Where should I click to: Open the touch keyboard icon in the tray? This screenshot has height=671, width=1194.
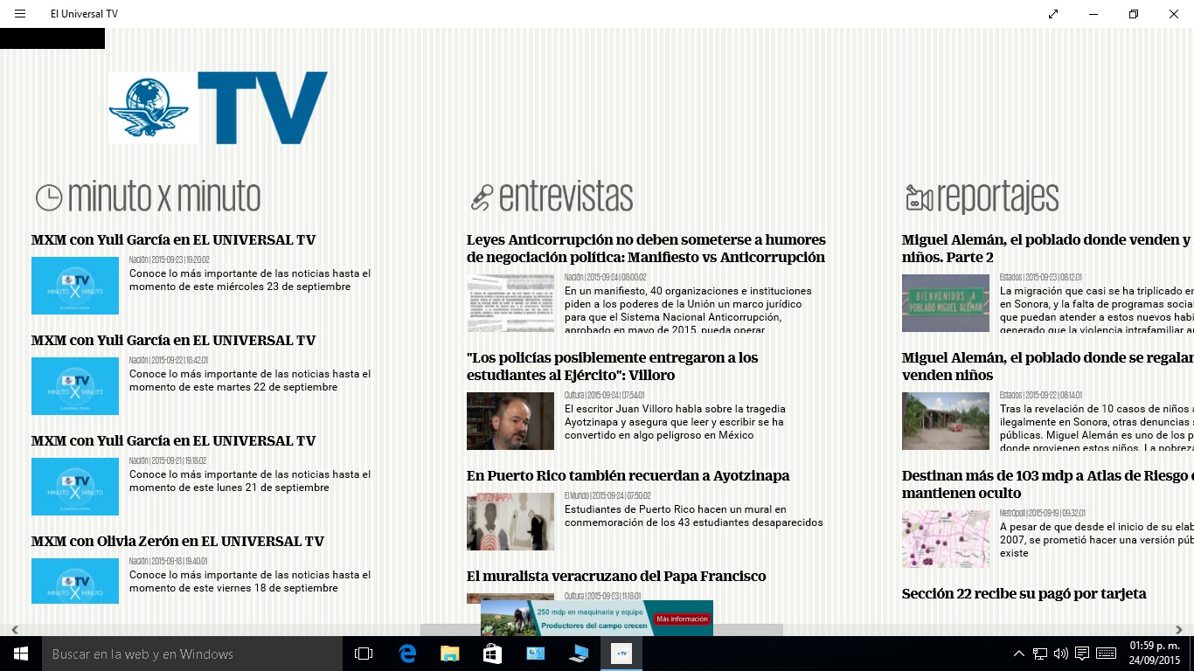(1106, 654)
